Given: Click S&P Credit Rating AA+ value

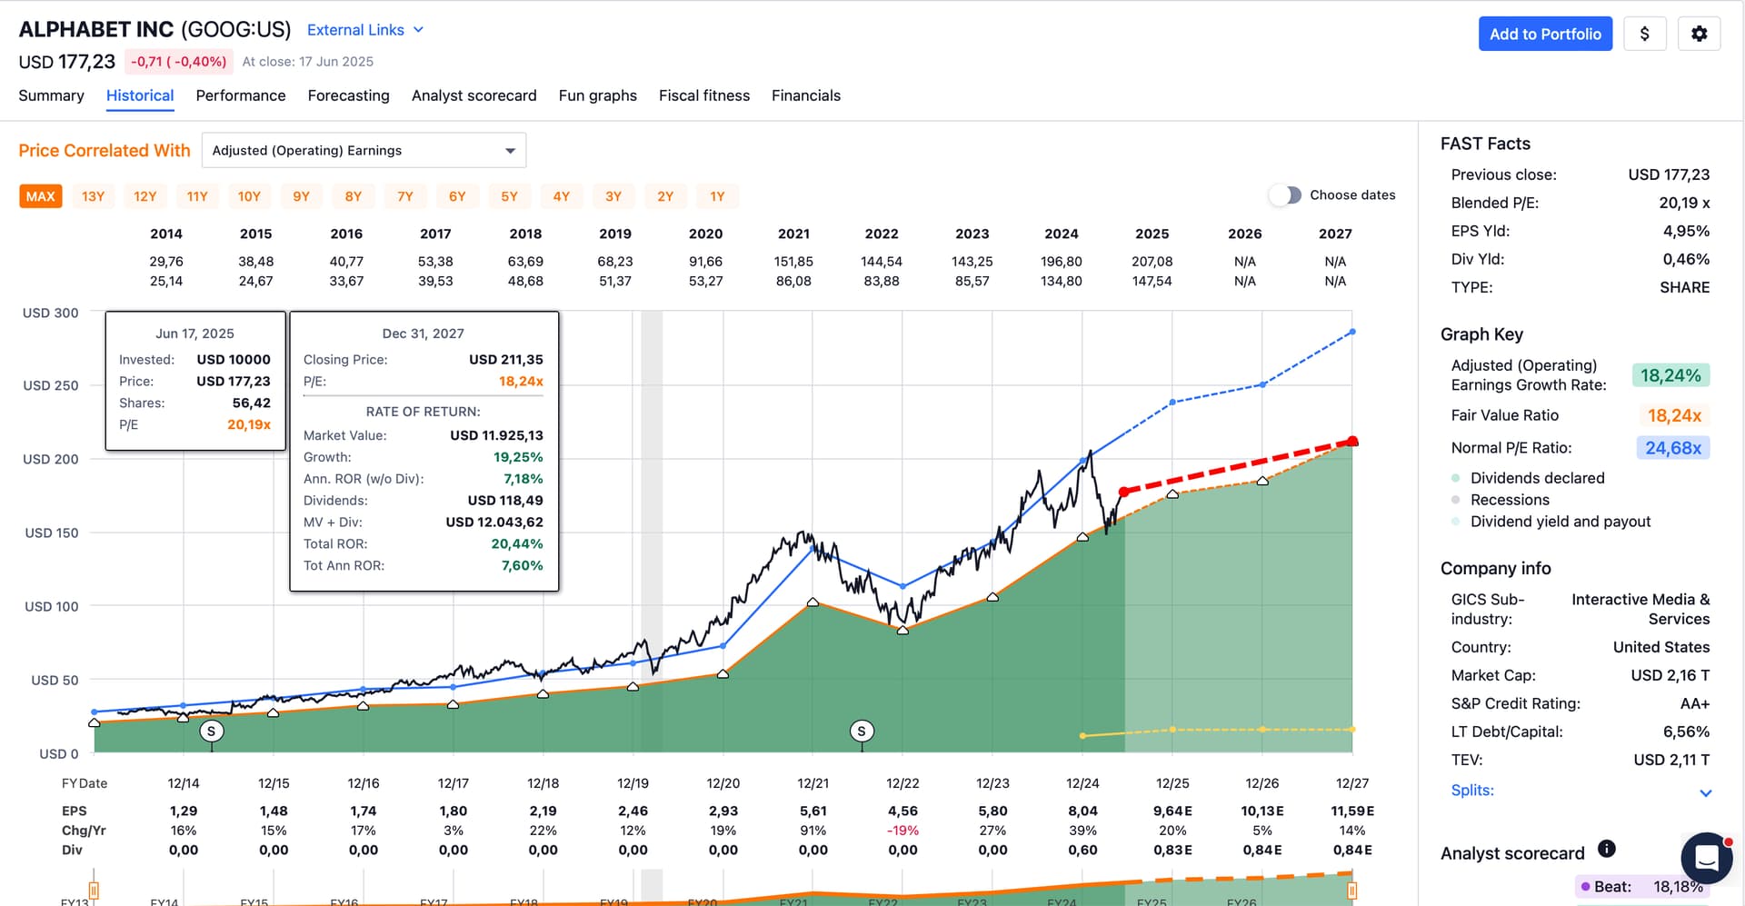Looking at the screenshot, I should click(x=1695, y=703).
